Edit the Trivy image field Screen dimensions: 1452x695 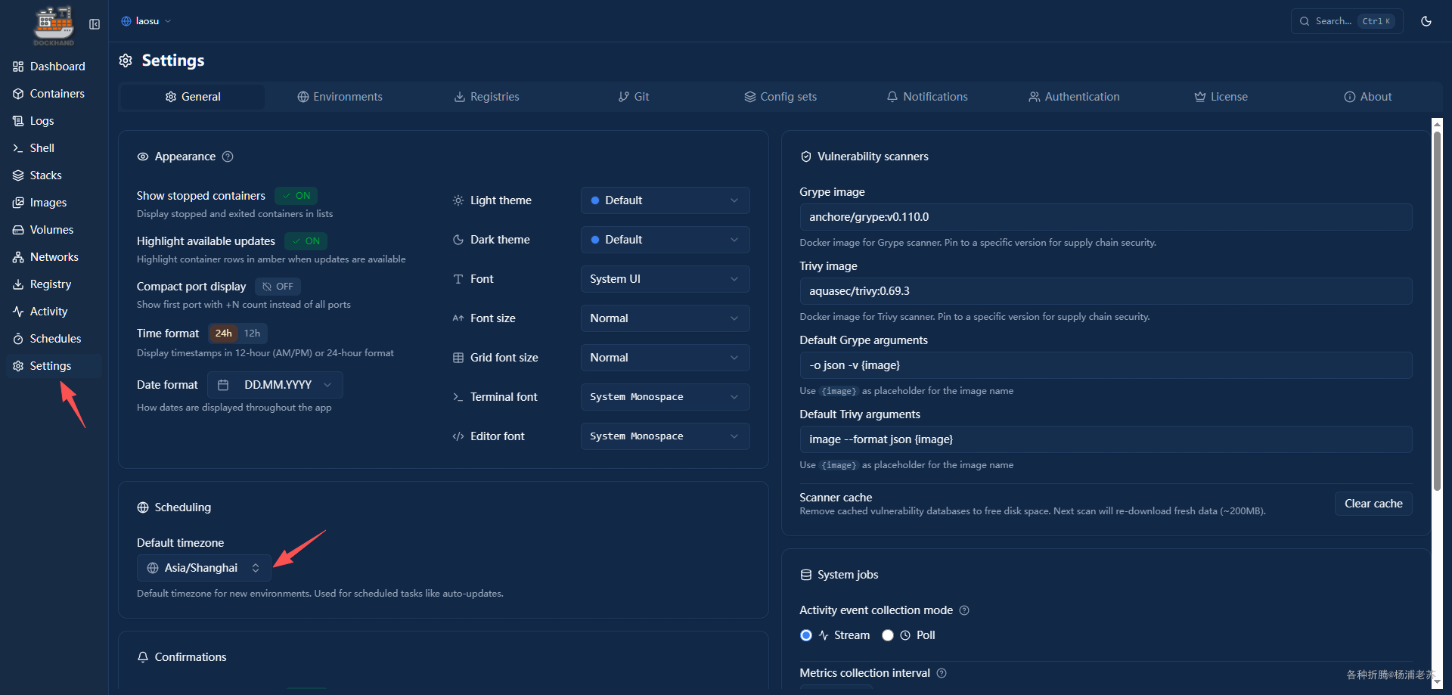click(x=1106, y=291)
